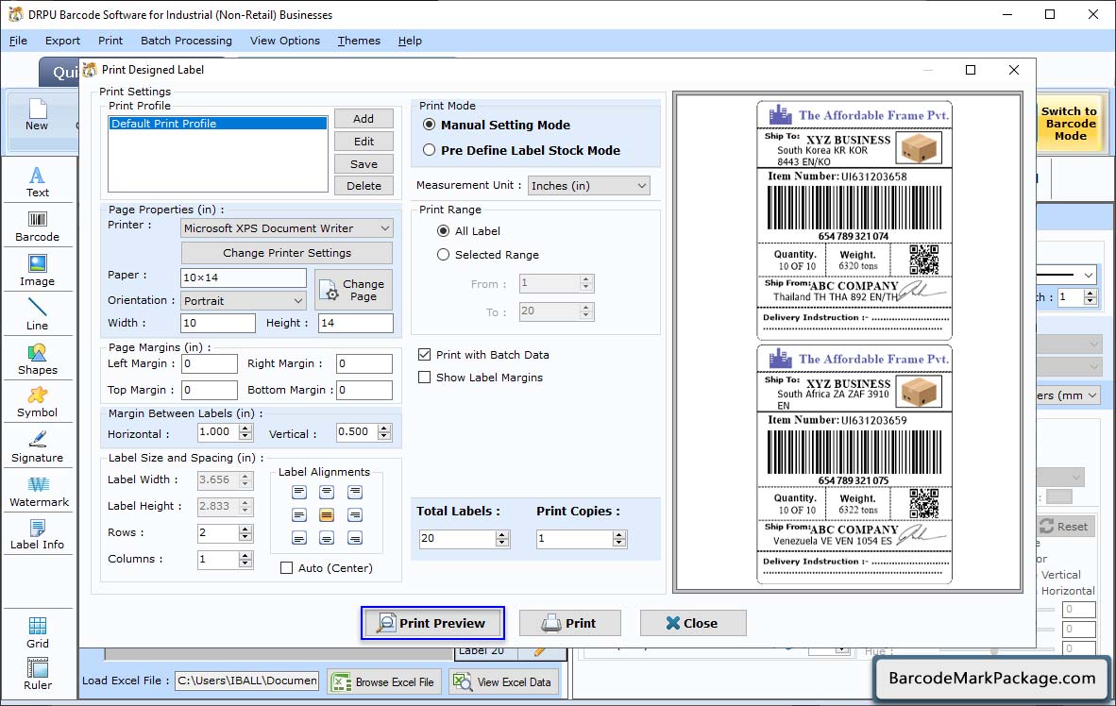Click the Print Preview button
This screenshot has height=706, width=1116.
[432, 623]
